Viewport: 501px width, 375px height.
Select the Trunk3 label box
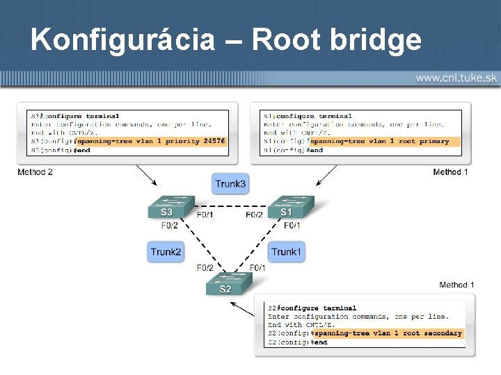pos(230,183)
